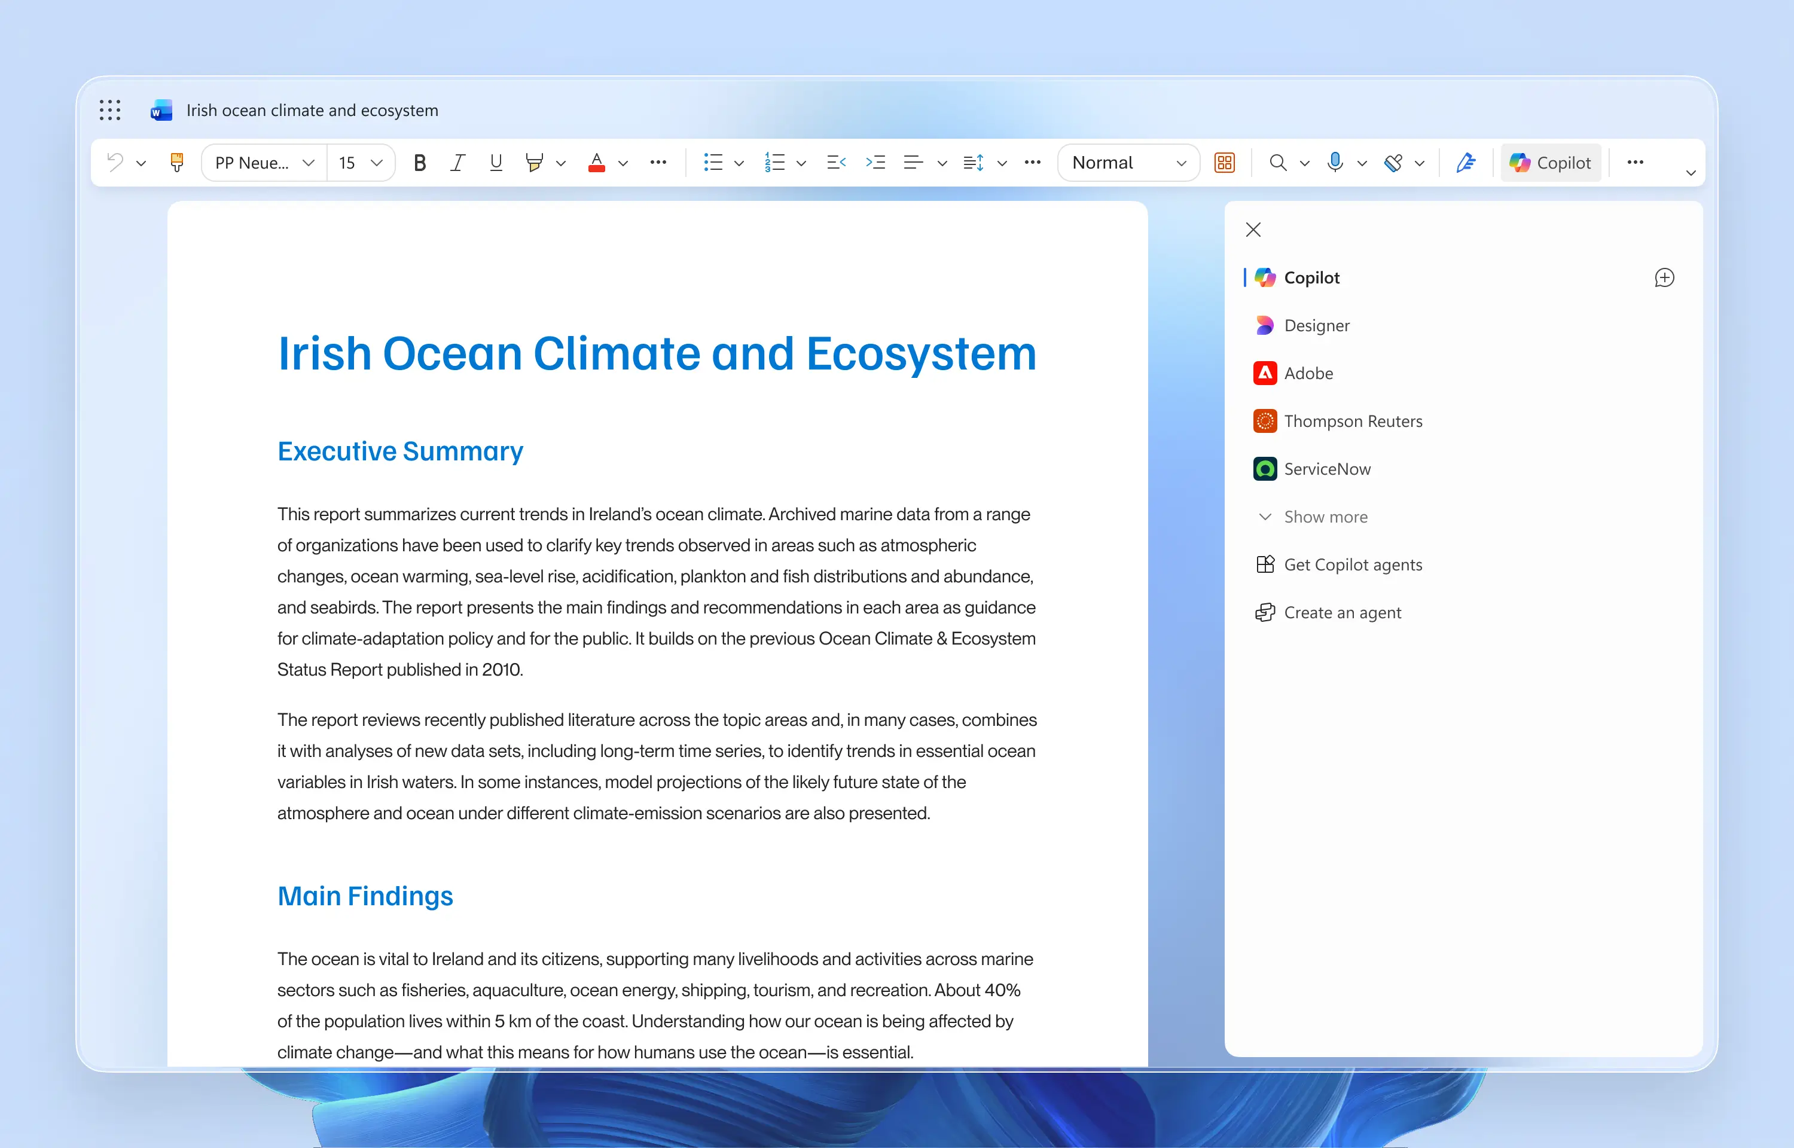Increase indent using the toolbar icon
Screen dimensions: 1794x1148
click(x=875, y=163)
